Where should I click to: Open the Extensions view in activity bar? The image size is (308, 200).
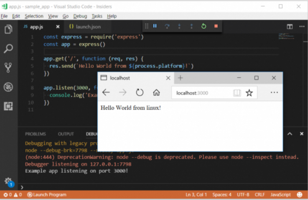click(8, 106)
